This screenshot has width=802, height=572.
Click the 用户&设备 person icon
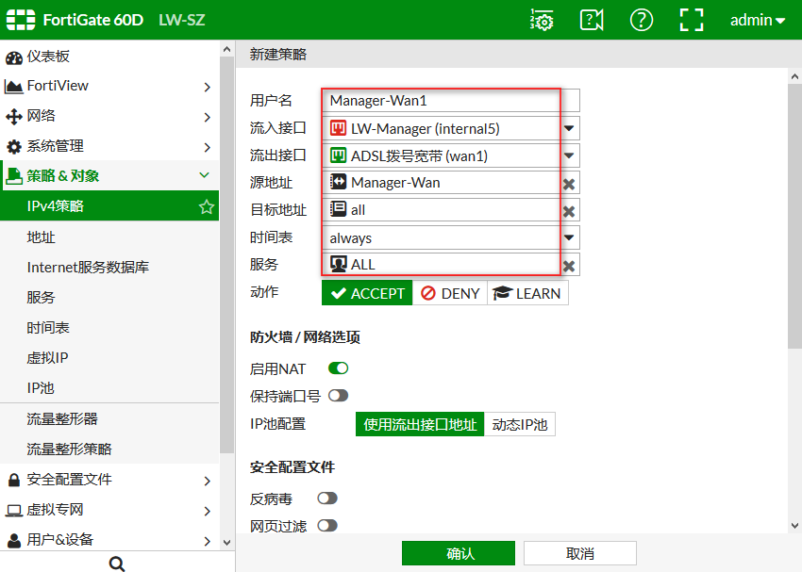tap(14, 540)
